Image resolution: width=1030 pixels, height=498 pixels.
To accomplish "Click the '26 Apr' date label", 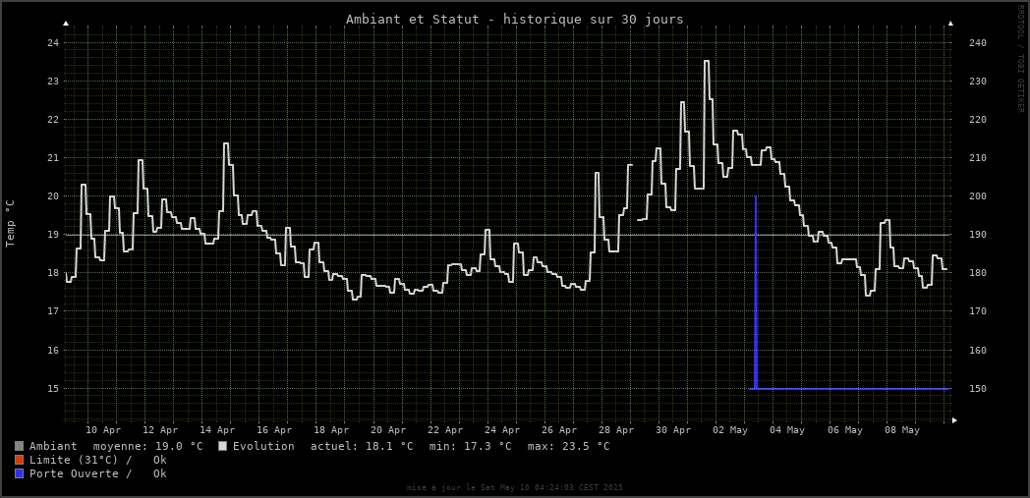I will click(x=559, y=430).
